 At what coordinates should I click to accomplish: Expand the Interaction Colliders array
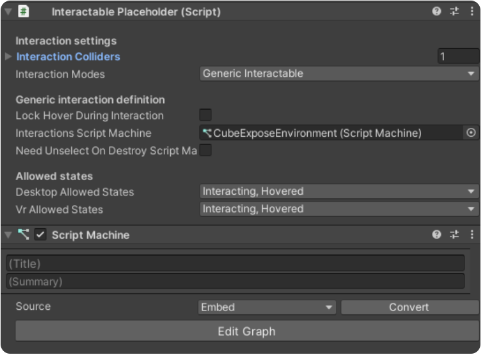pos(8,57)
